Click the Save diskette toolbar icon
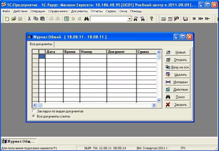 pos(20,19)
